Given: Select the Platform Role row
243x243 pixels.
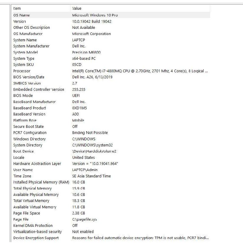Looking at the screenshot, I should click(111, 120).
